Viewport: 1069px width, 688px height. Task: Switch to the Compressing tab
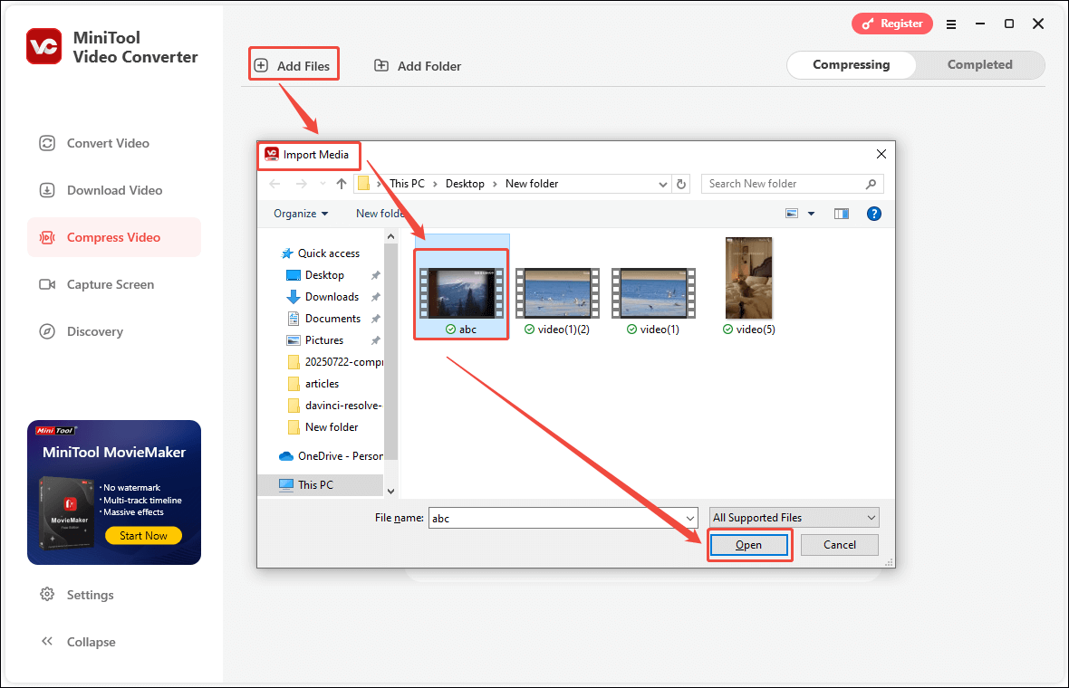[851, 64]
